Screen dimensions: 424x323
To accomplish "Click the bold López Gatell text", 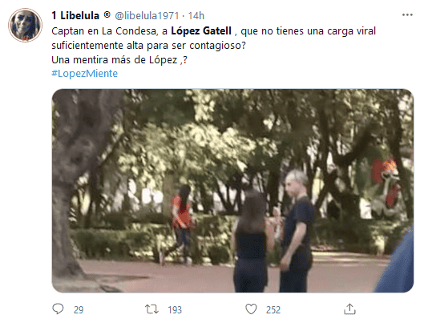I will tap(201, 30).
